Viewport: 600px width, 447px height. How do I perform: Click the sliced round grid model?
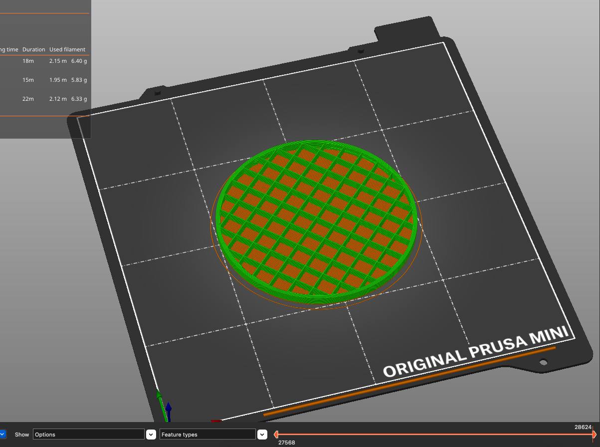coord(316,222)
